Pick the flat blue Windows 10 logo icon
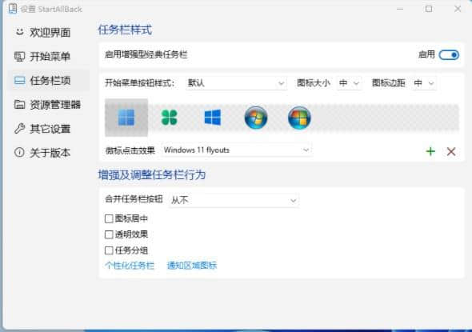Screen dimensions: 472x332 (x=213, y=118)
